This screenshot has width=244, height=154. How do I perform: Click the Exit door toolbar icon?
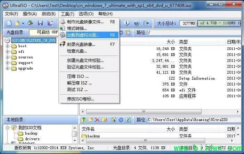click(146, 23)
